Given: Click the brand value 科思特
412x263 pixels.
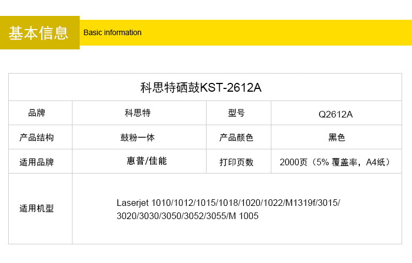Looking at the screenshot, I should pyautogui.click(x=138, y=113).
